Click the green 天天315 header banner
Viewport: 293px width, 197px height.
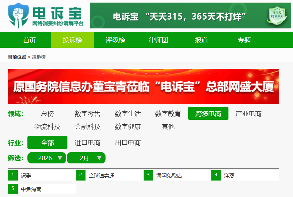point(179,16)
